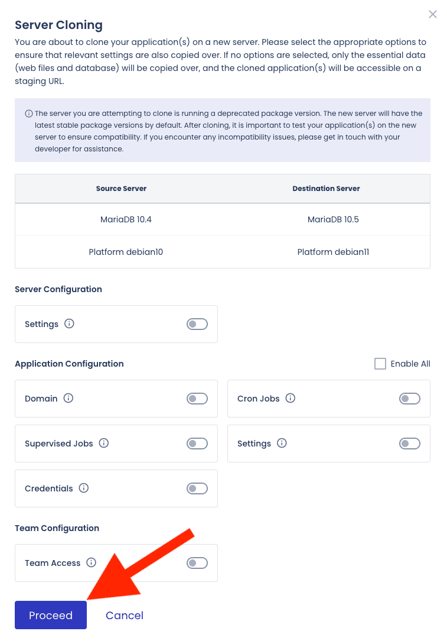Select the Source Server column header
447x644 pixels.
pyautogui.click(x=121, y=188)
